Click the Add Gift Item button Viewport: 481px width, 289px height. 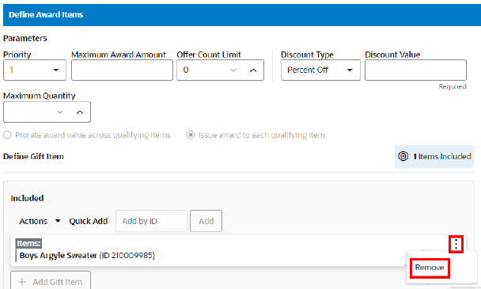click(x=51, y=280)
